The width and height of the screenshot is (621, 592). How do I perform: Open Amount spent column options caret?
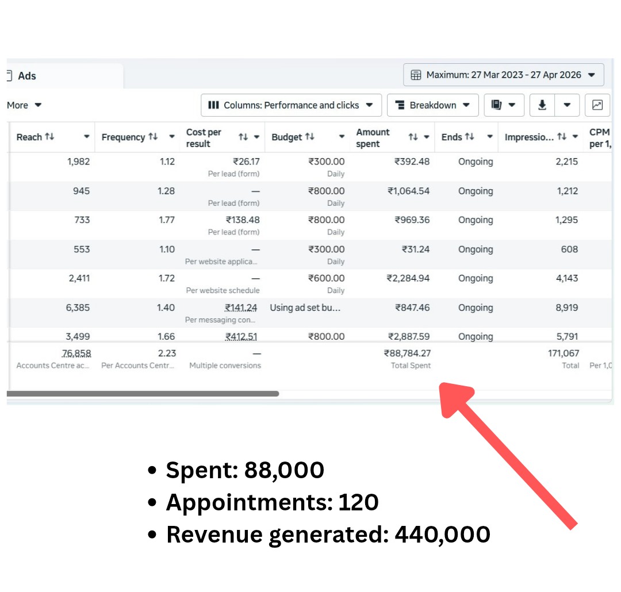(427, 137)
